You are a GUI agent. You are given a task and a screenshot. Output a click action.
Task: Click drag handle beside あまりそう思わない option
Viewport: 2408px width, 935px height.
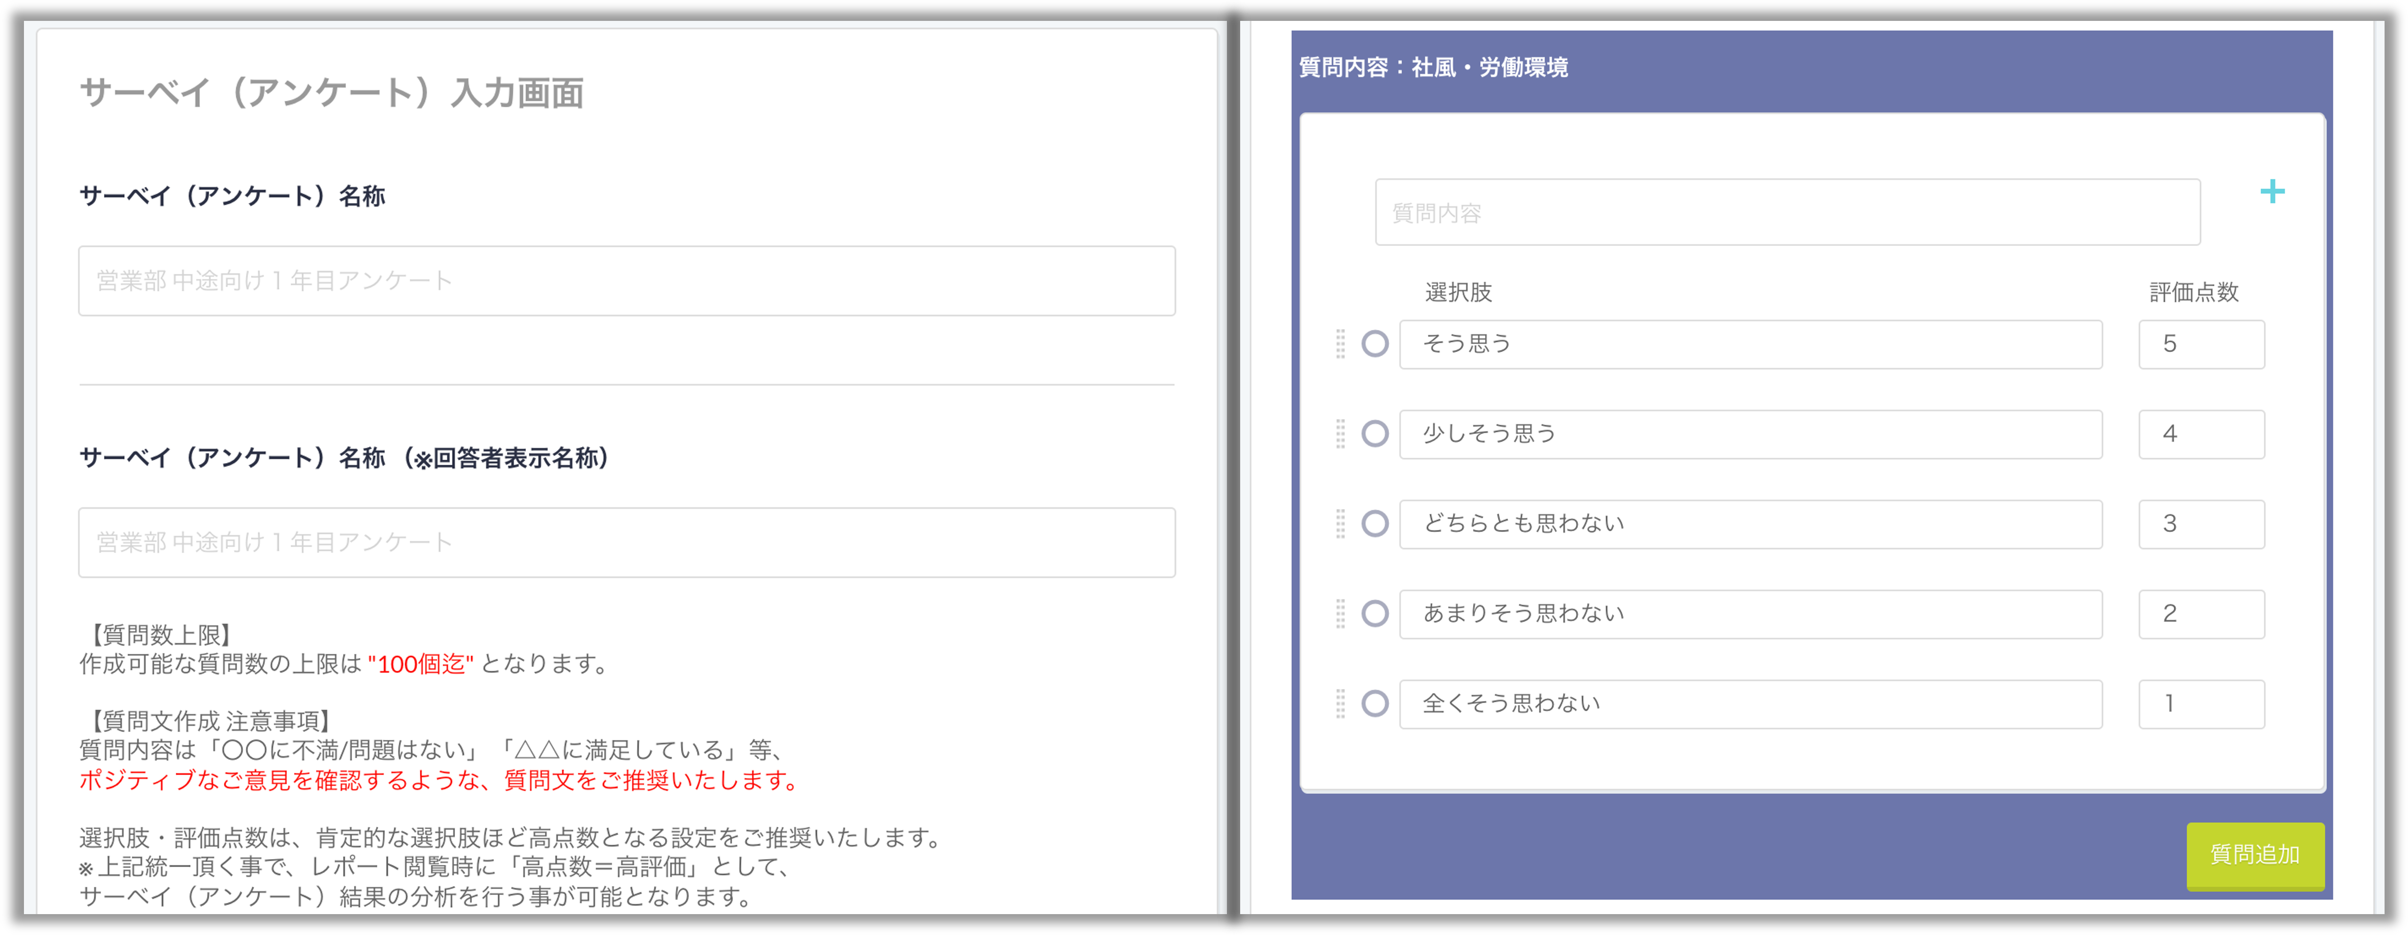tap(1341, 614)
